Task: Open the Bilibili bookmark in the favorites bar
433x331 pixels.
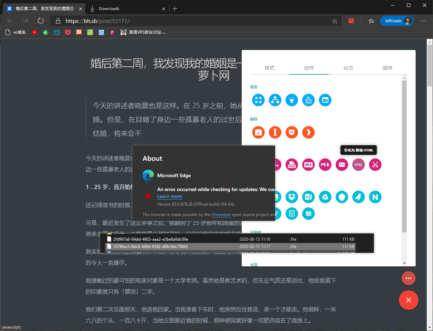Action: coord(57,32)
